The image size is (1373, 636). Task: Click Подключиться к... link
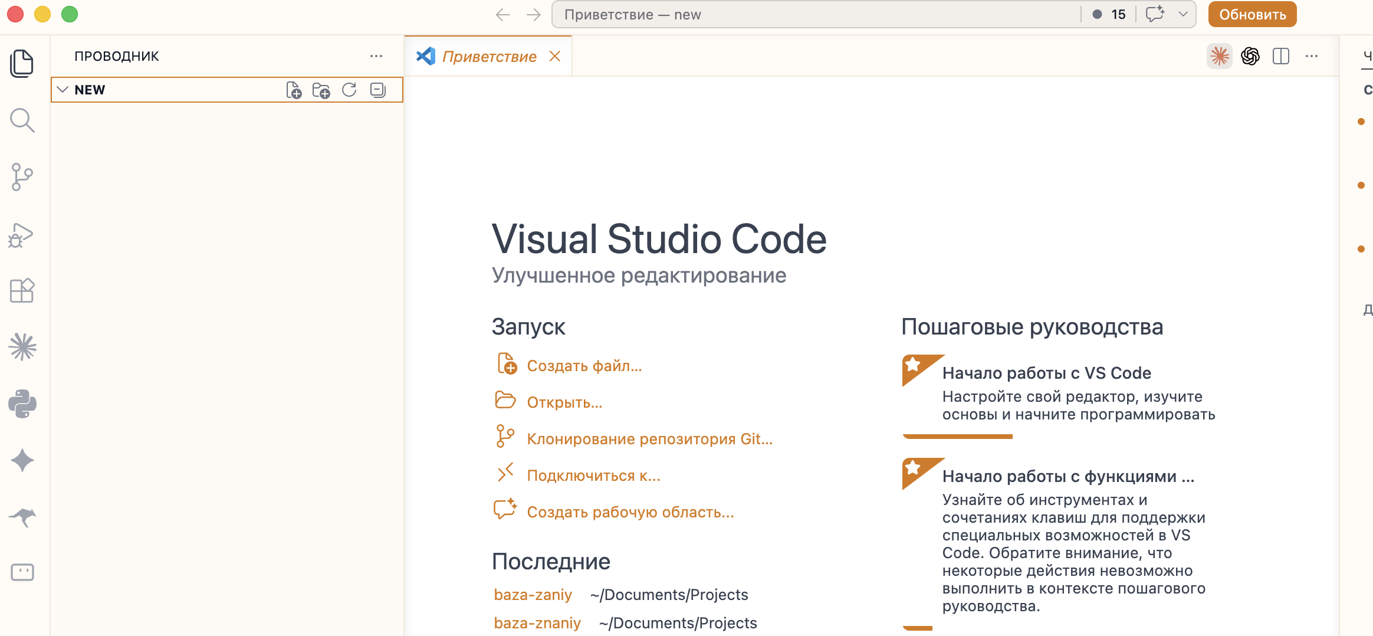click(593, 476)
